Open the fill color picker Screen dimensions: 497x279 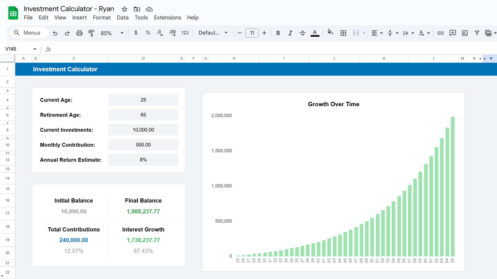pos(330,33)
